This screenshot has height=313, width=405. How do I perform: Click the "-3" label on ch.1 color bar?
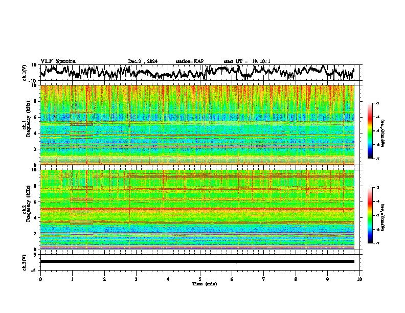coord(377,103)
